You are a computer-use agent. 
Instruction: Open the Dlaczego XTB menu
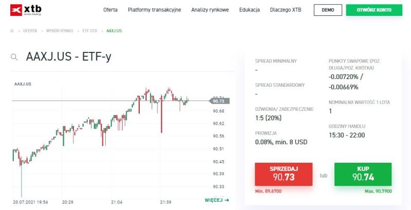point(286,10)
